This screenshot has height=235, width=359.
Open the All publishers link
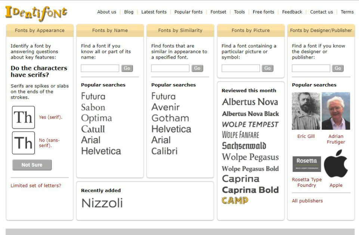(x=307, y=201)
